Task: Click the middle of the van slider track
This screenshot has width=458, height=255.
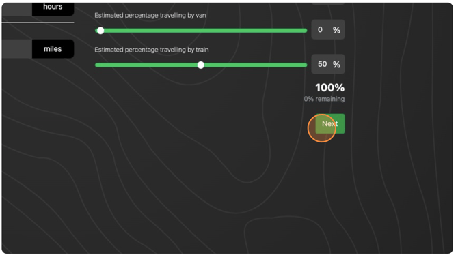Action: click(201, 31)
